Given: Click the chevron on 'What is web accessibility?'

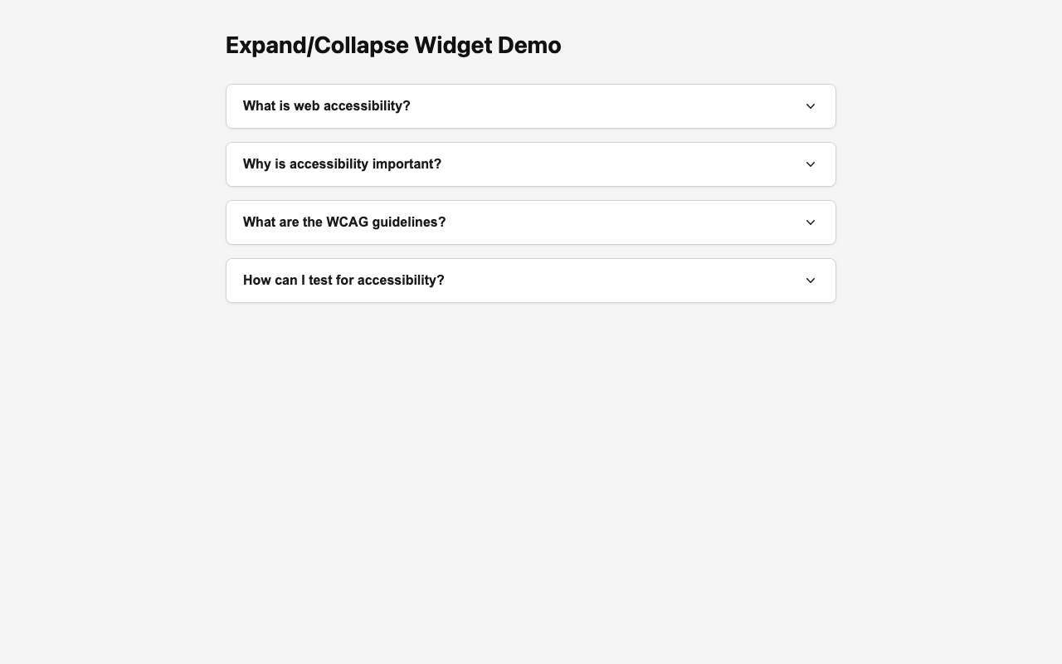Looking at the screenshot, I should [811, 105].
